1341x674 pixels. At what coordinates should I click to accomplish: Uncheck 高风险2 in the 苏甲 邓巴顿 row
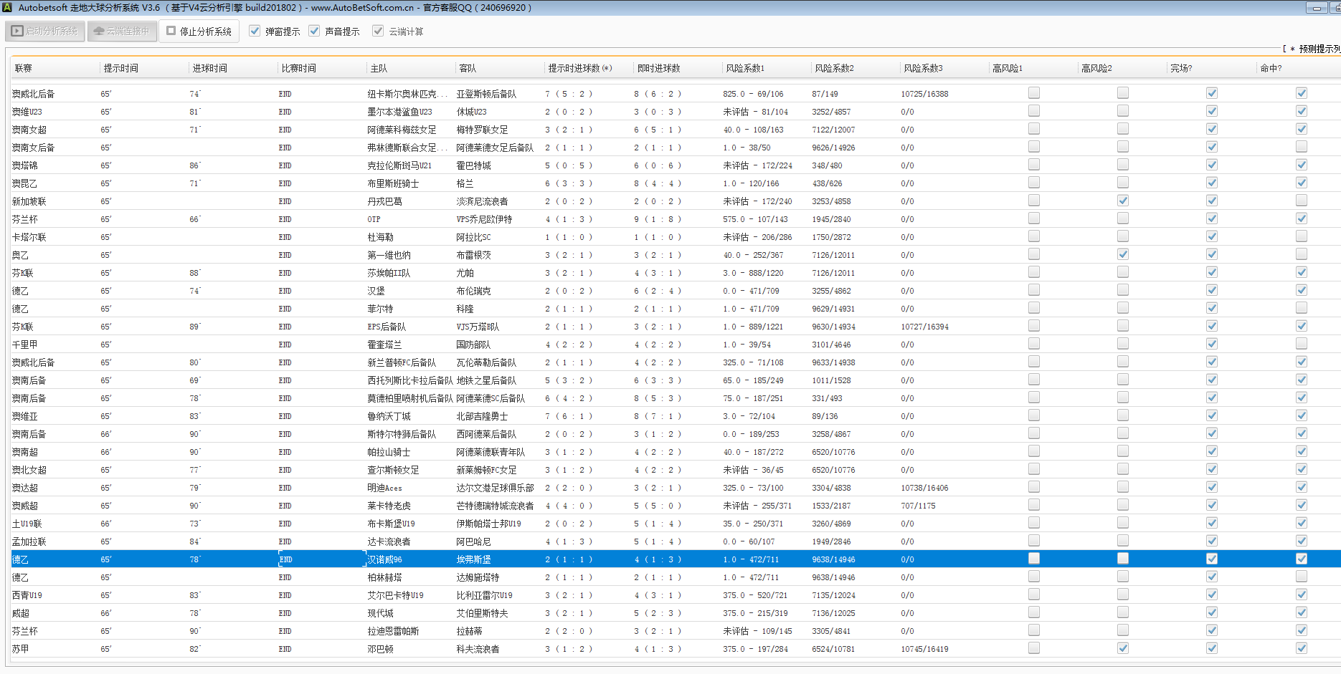1122,648
